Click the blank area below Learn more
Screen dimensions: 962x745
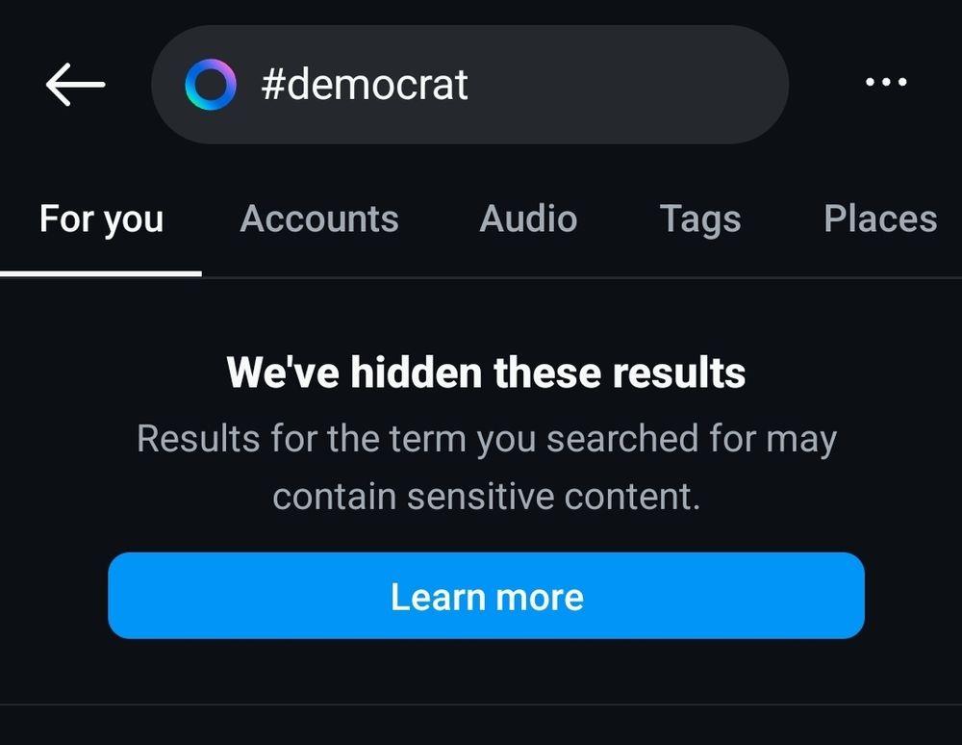(x=486, y=672)
